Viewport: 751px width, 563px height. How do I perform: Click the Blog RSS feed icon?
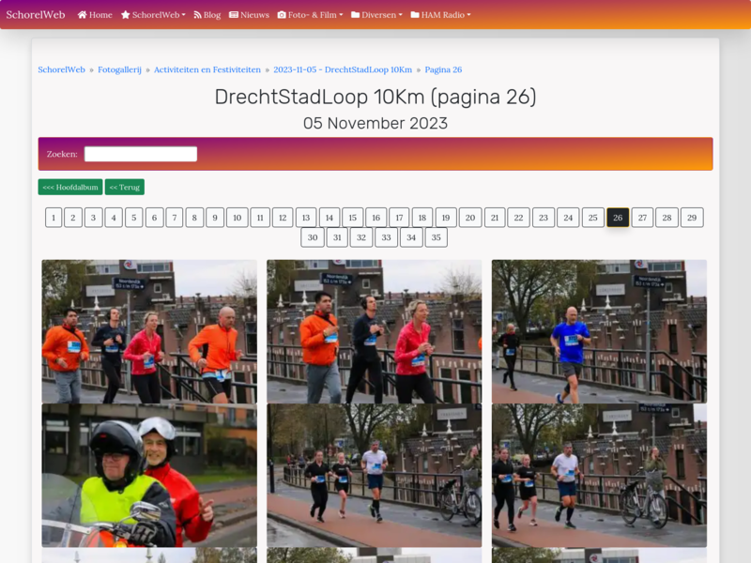tap(197, 15)
